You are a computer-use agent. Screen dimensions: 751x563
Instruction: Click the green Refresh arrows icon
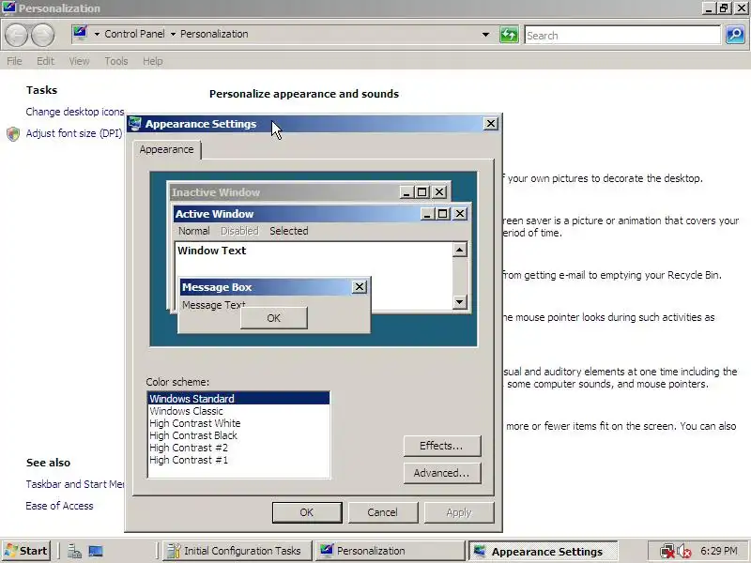509,35
